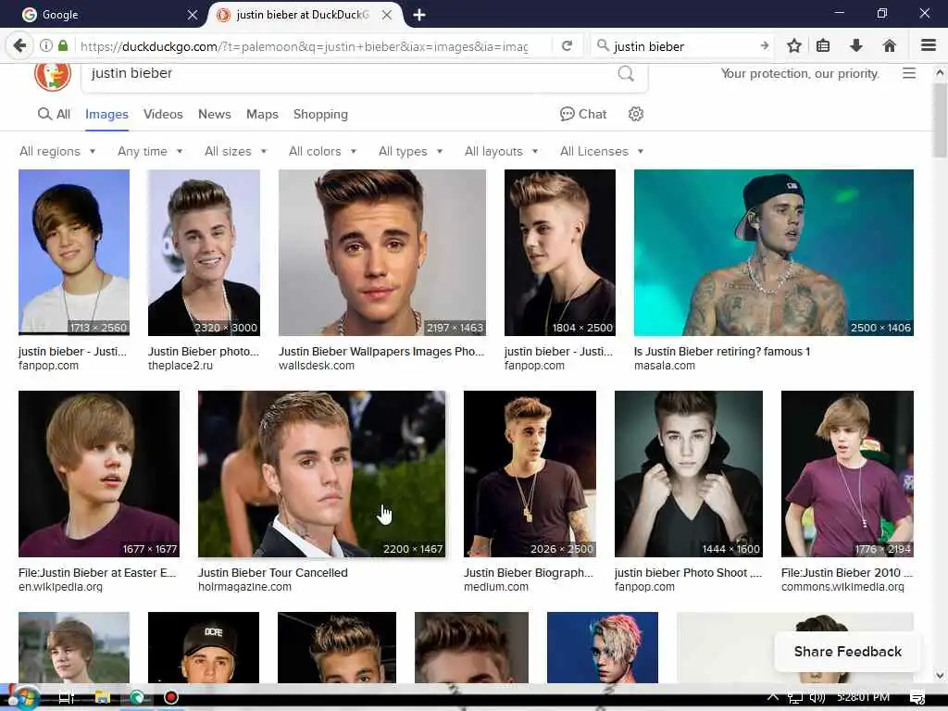Open the Your protection, our priority link
The height and width of the screenshot is (711, 948).
click(x=800, y=74)
